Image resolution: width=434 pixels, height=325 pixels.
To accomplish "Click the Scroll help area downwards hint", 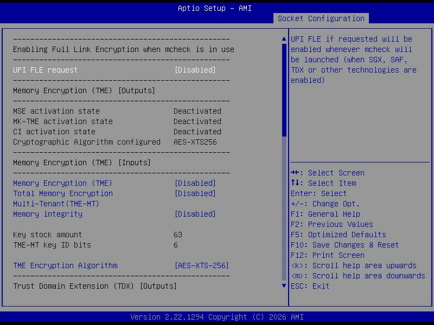I will (x=358, y=276).
